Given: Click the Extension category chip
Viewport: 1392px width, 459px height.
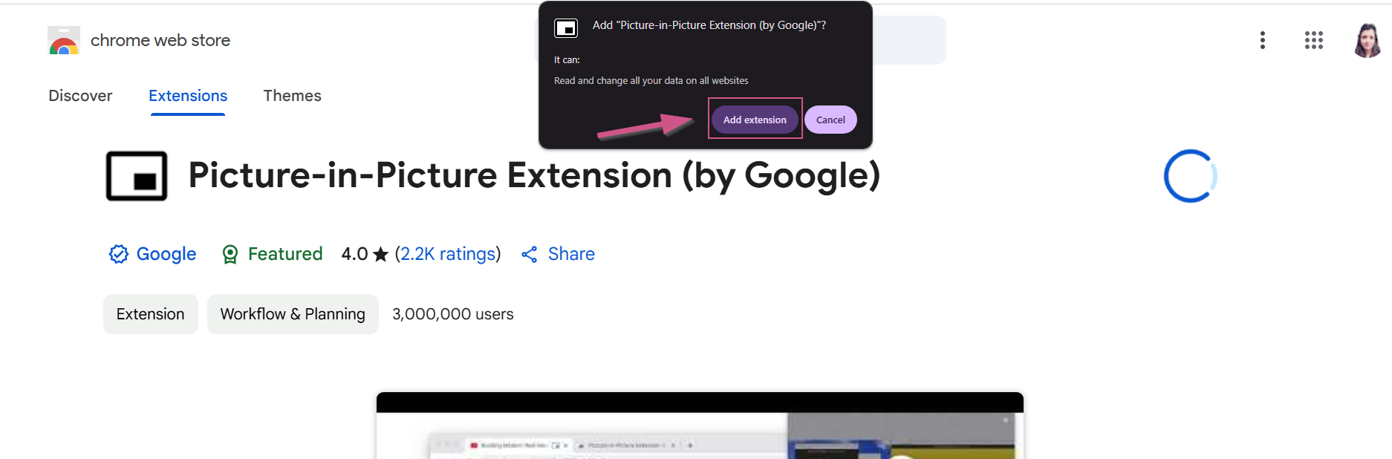Looking at the screenshot, I should (x=151, y=314).
